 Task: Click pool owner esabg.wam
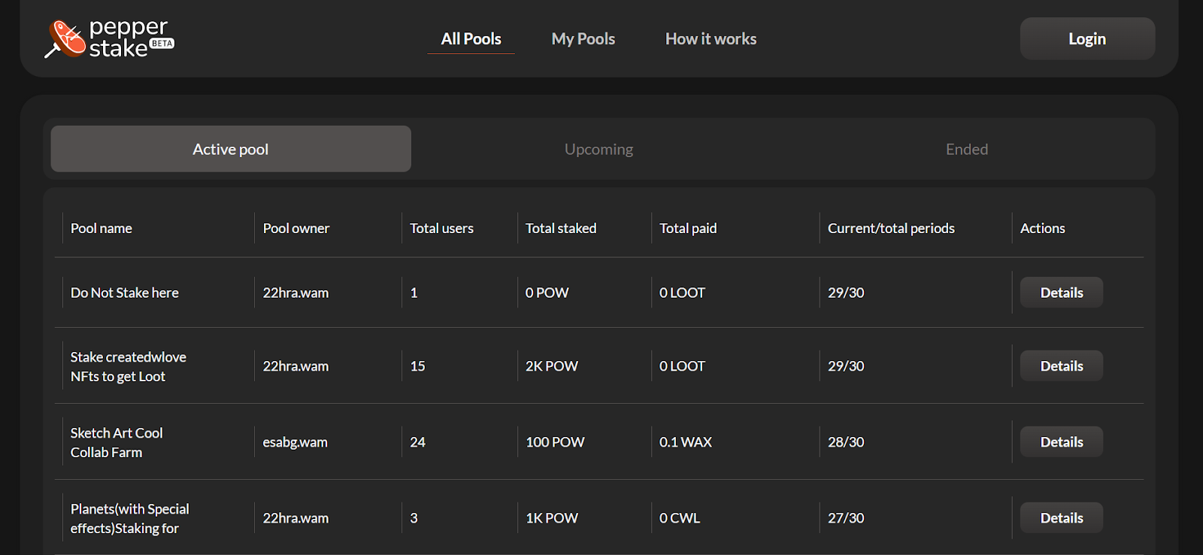pyautogui.click(x=295, y=442)
